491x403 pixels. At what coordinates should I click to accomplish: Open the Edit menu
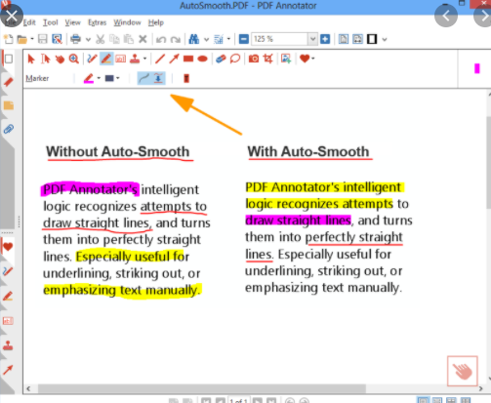(x=29, y=22)
